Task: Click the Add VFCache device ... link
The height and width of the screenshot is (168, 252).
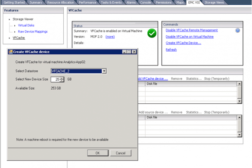Action: (x=153, y=78)
